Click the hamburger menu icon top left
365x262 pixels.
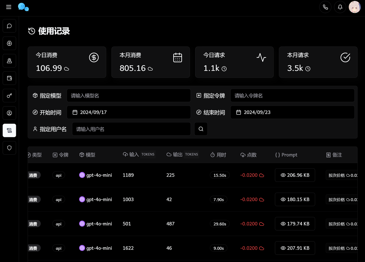pos(9,7)
